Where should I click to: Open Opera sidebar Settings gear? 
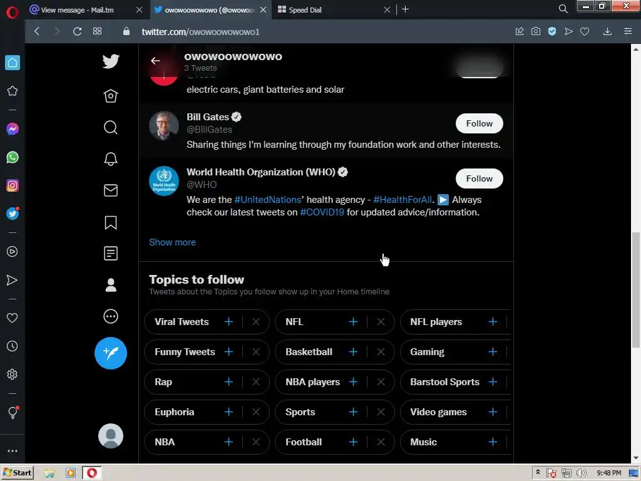coord(13,375)
